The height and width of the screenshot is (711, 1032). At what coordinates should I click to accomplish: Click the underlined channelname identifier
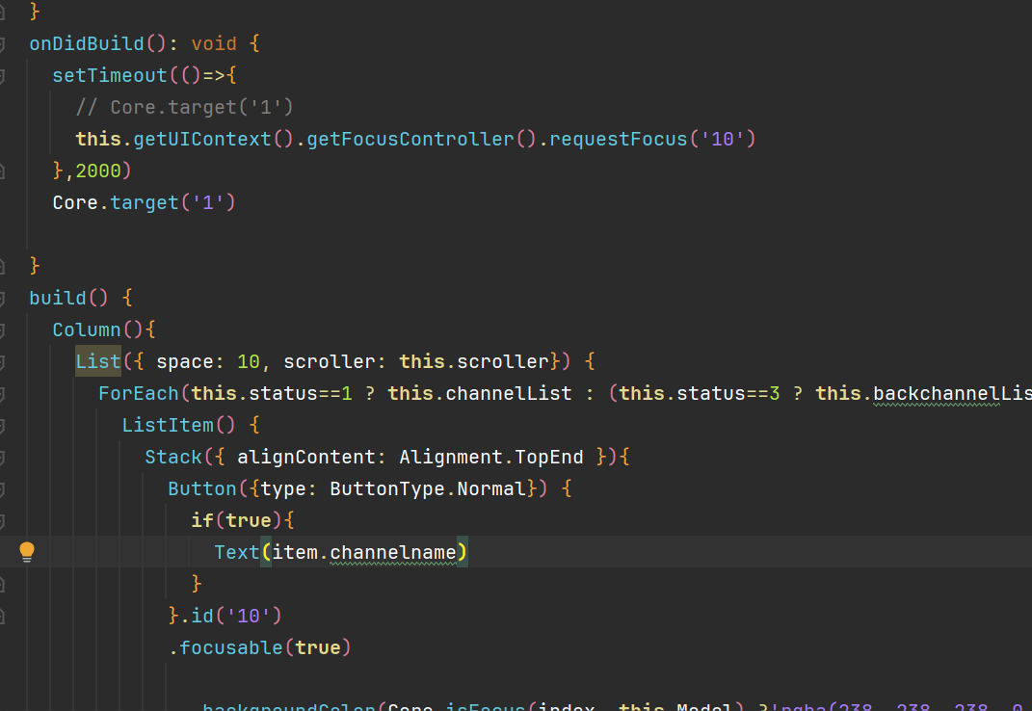[393, 552]
